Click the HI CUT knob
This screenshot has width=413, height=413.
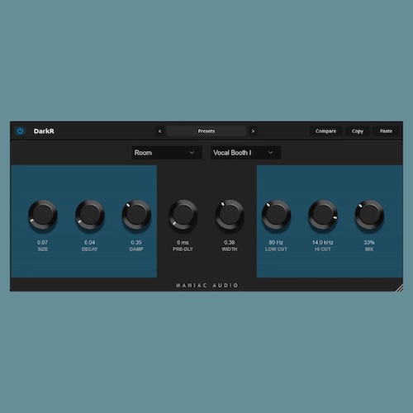(323, 215)
